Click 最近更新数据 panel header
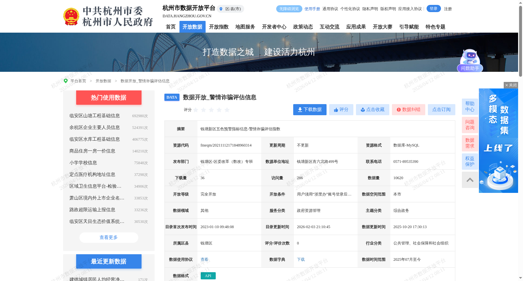This screenshot has width=523, height=281. click(x=109, y=261)
